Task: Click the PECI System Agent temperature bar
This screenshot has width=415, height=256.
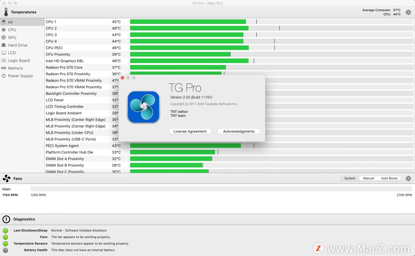Action: click(272, 146)
